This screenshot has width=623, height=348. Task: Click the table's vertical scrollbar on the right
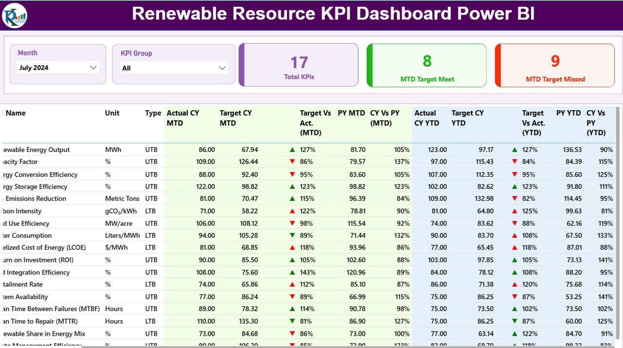[619, 219]
